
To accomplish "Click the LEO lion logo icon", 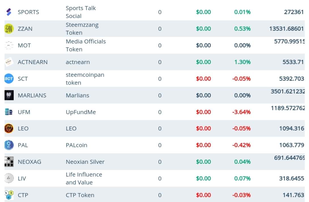I will pyautogui.click(x=9, y=129).
